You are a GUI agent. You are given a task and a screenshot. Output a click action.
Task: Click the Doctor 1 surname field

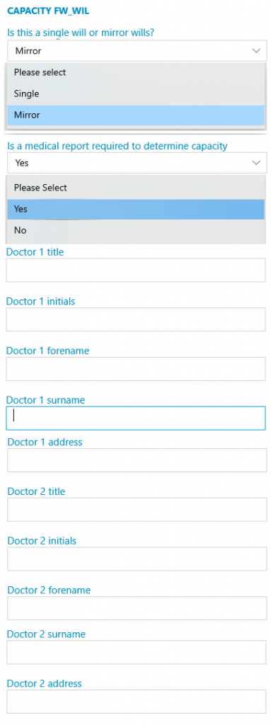(136, 418)
